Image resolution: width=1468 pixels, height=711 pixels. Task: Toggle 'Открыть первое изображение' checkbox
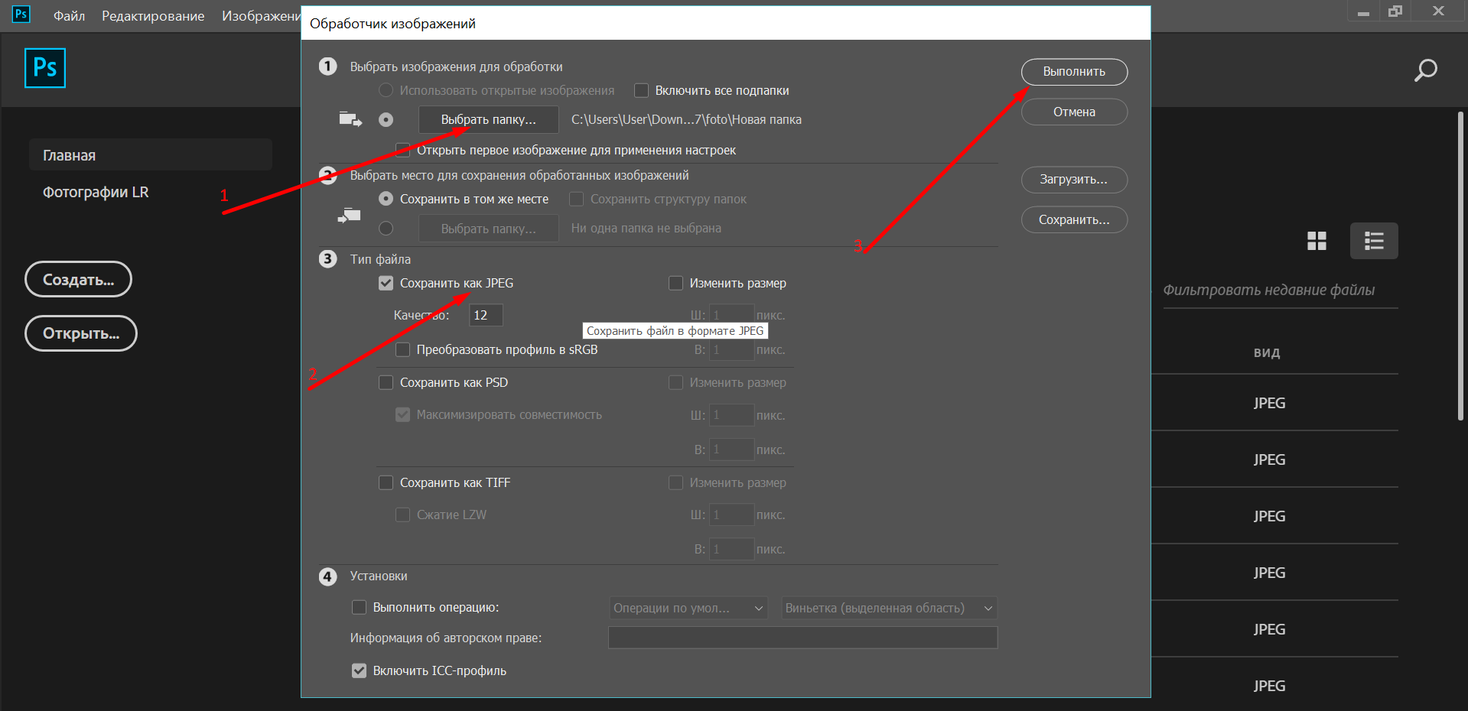point(402,150)
